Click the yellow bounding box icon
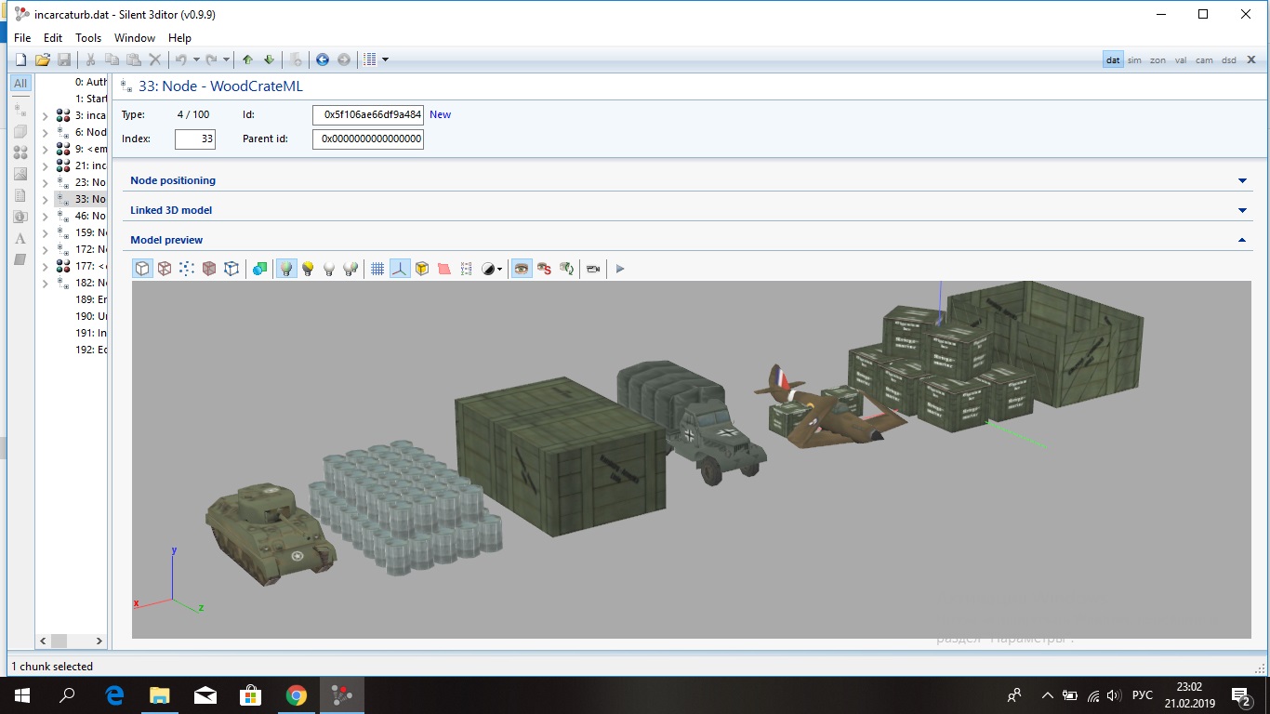Viewport: 1270px width, 714px height. coord(422,269)
